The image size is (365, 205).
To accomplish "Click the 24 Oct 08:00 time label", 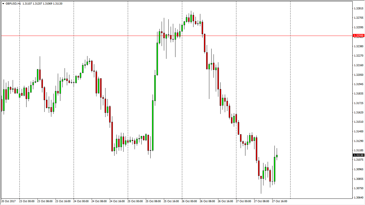I will (99, 201).
